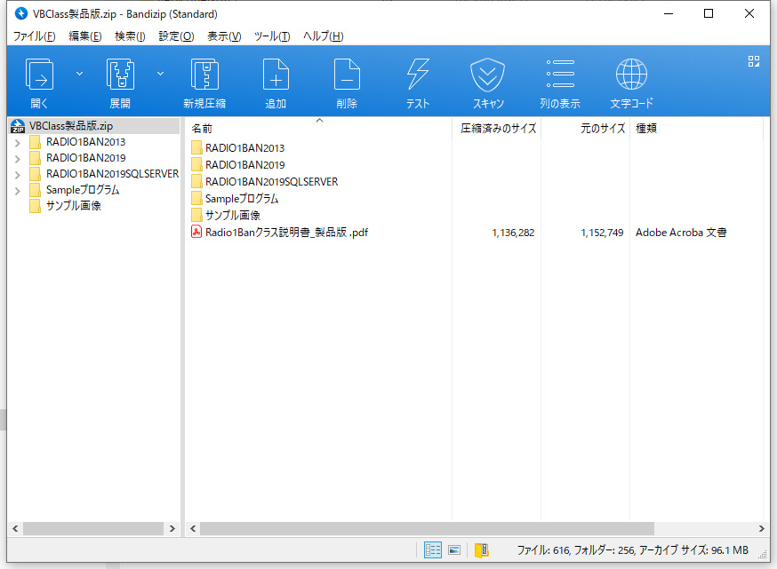
Task: Click the right arrow of file list scrollbar
Action: tap(762, 528)
